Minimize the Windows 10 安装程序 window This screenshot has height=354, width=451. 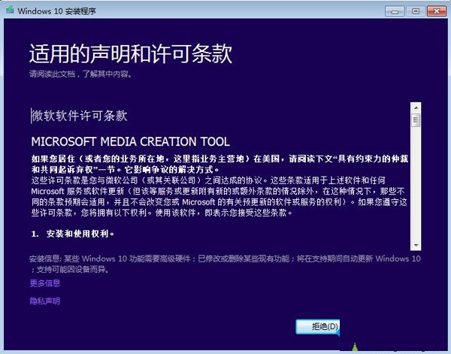[395, 9]
